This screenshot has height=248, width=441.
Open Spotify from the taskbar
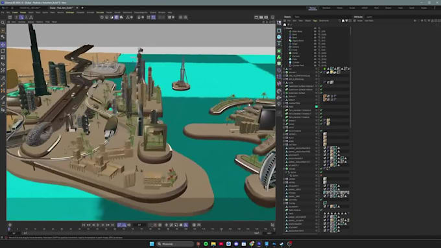pos(206,243)
